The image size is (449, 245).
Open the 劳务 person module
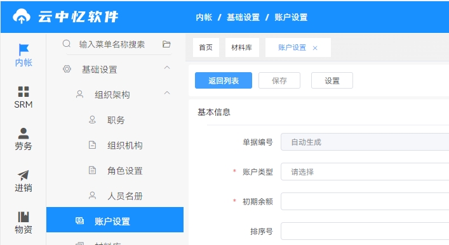[x=23, y=139]
